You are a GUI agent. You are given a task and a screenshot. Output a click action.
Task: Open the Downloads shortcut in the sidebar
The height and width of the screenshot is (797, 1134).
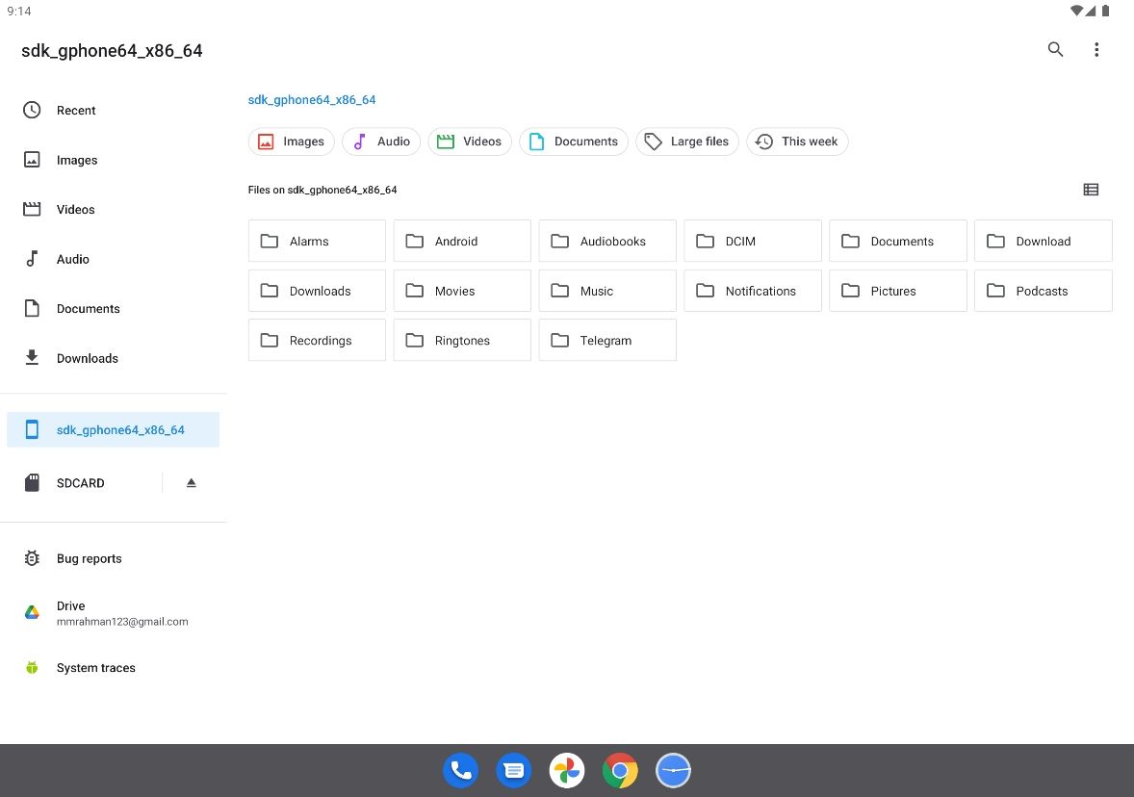coord(87,358)
